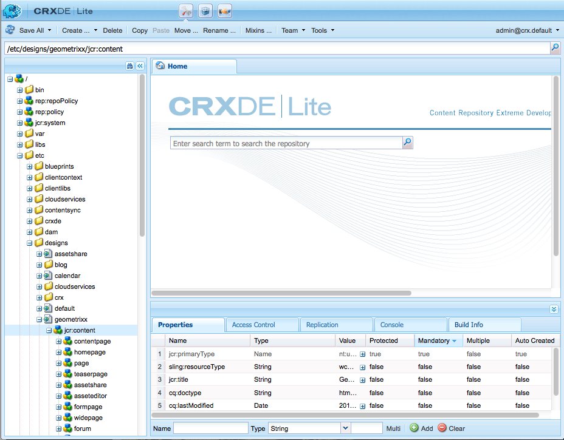Image resolution: width=564 pixels, height=440 pixels.
Task: Click the Copy toolbar button
Action: (140, 30)
